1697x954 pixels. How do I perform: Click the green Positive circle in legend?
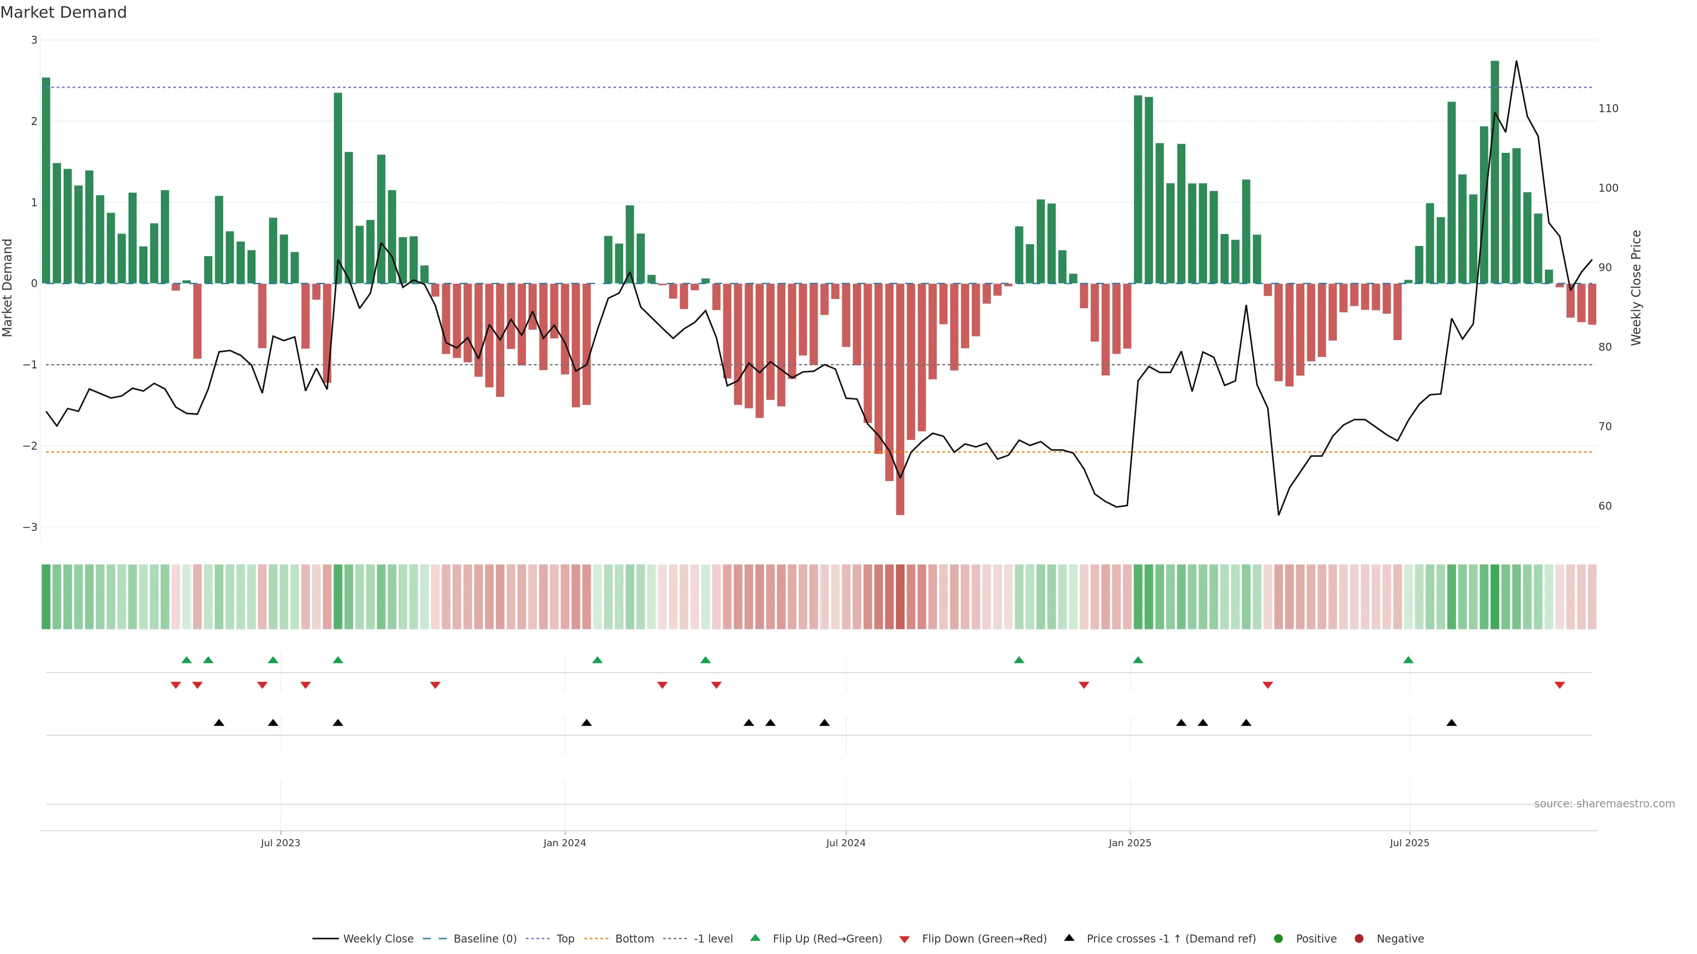tap(1278, 938)
